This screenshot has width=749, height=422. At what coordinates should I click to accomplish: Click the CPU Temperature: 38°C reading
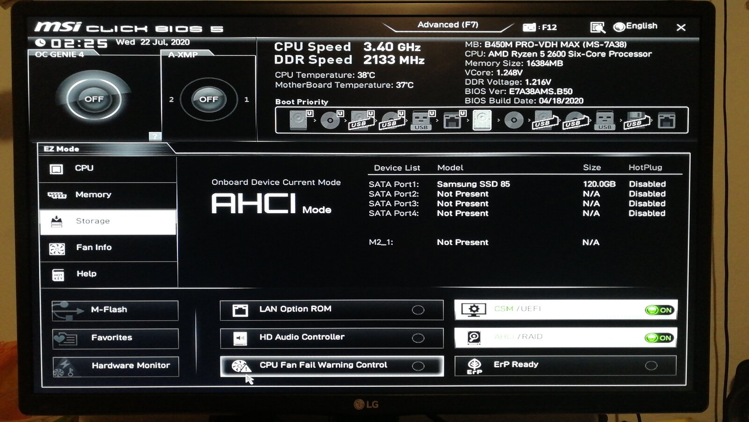(325, 75)
